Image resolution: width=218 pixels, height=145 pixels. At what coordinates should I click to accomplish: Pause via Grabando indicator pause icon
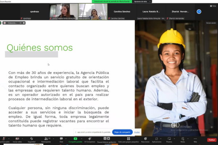tap(21, 23)
